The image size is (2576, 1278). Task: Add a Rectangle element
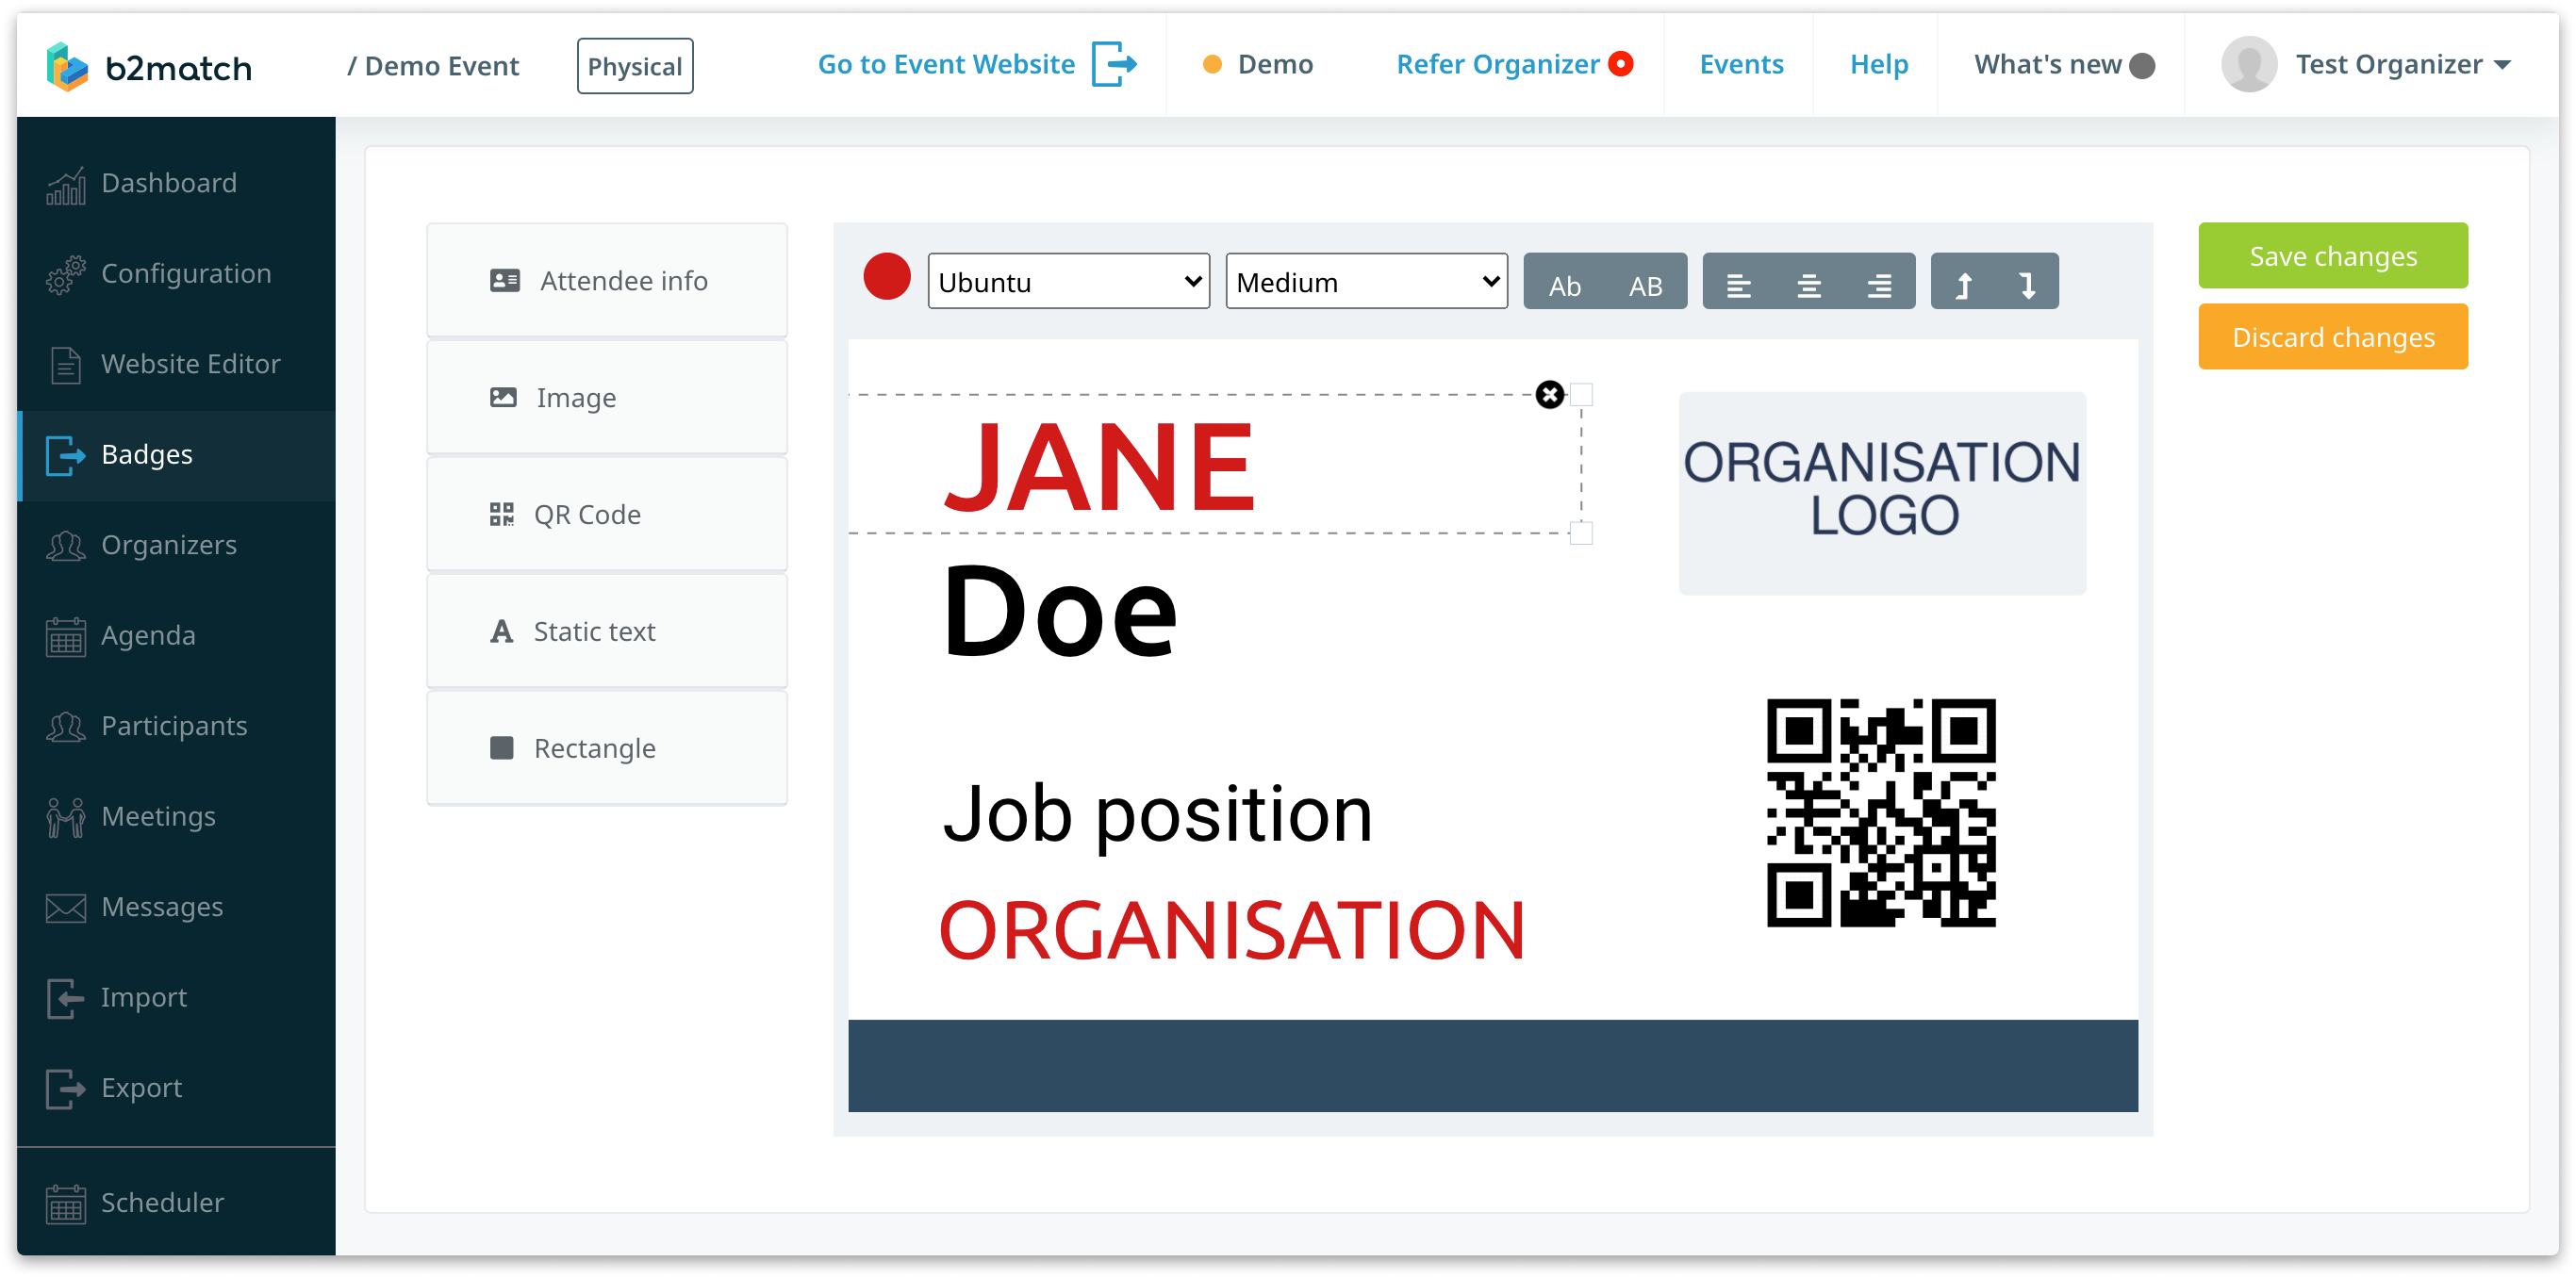pyautogui.click(x=607, y=748)
